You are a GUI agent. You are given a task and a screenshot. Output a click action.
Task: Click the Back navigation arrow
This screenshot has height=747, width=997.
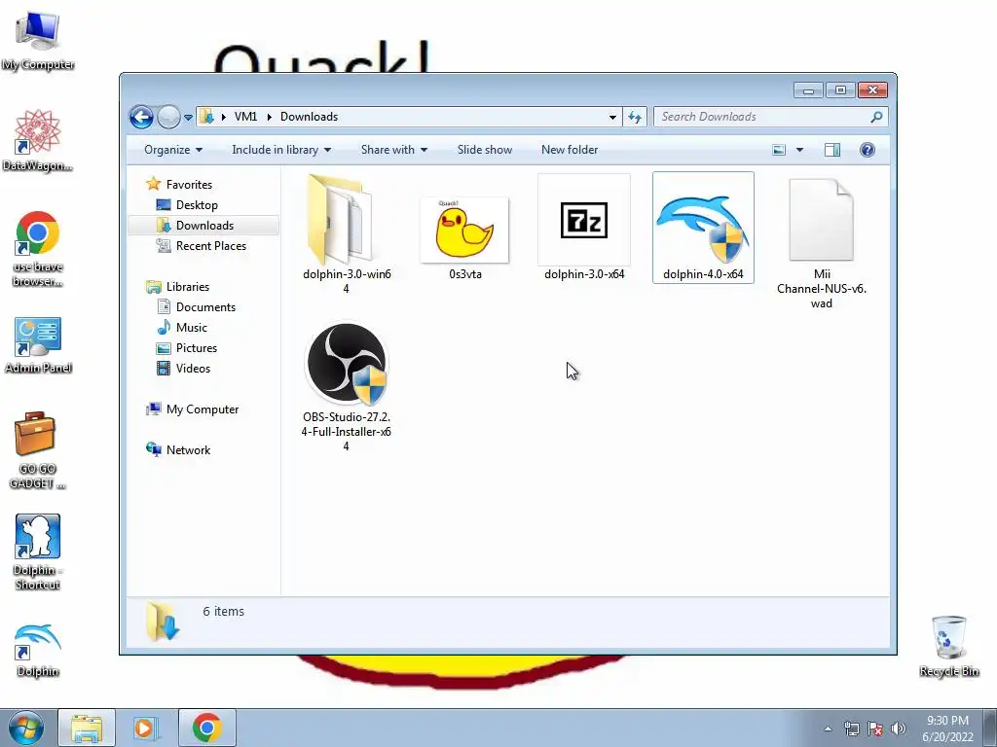(141, 117)
